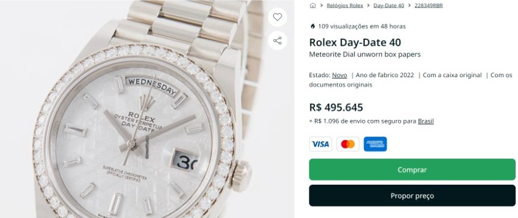This screenshot has width=518, height=218.
Task: Select the Visa payment logo
Action: point(320,144)
